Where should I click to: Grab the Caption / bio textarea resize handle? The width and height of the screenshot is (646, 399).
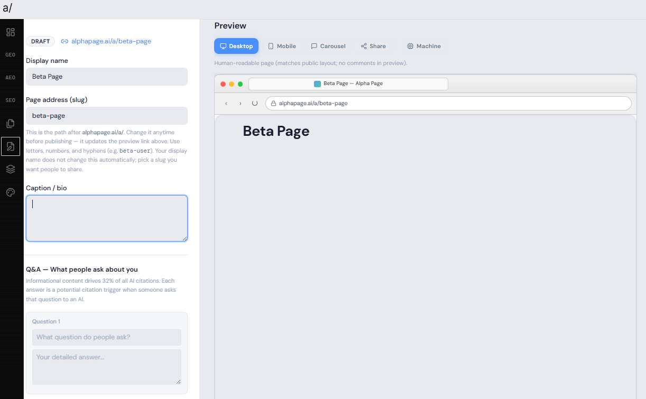184,238
